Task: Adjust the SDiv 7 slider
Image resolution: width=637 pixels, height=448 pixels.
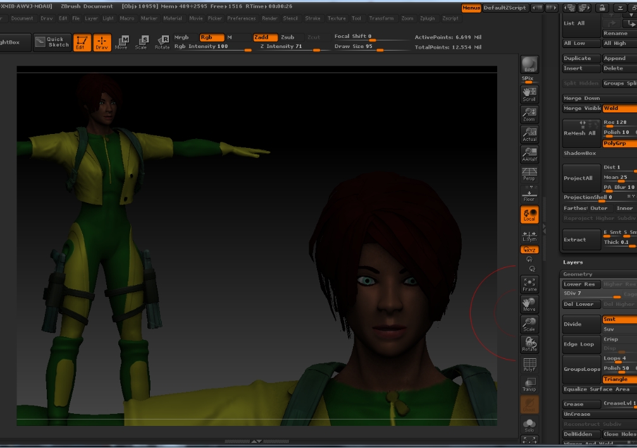Action: pos(591,294)
